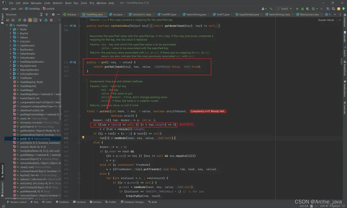Toggle Show Anonymous Classes filter
Screen dimensions: 347x208
coord(46,20)
